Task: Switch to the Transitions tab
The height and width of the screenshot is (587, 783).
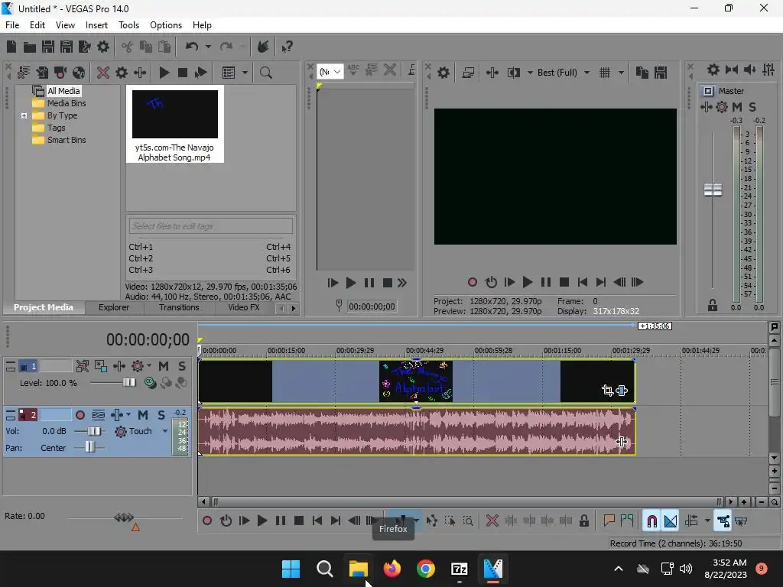Action: click(179, 307)
